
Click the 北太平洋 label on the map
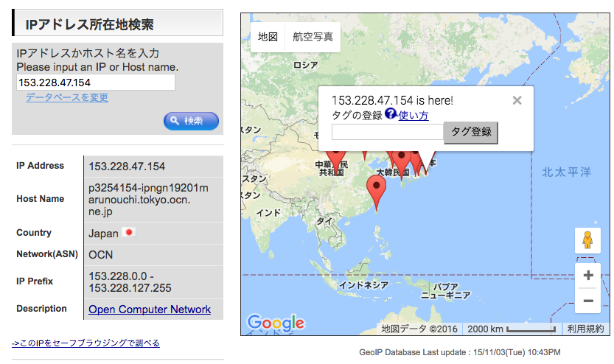[x=567, y=172]
